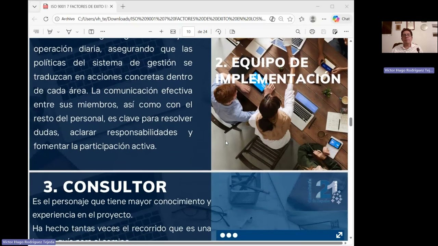Expand the slide image fullscreen arrow icon

pyautogui.click(x=339, y=235)
